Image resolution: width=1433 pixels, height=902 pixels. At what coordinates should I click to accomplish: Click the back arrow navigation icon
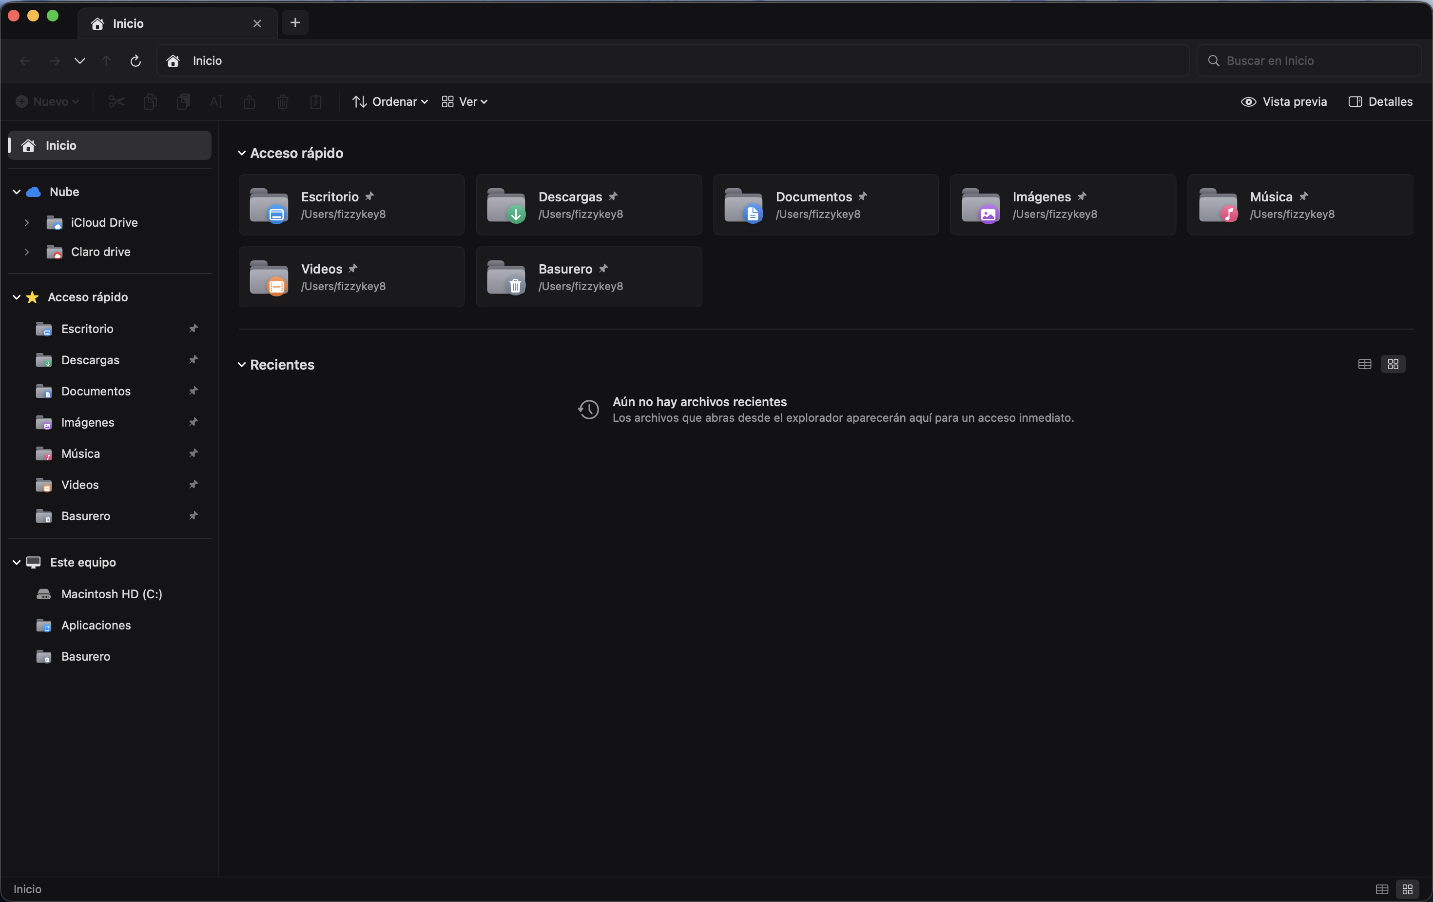coord(25,61)
